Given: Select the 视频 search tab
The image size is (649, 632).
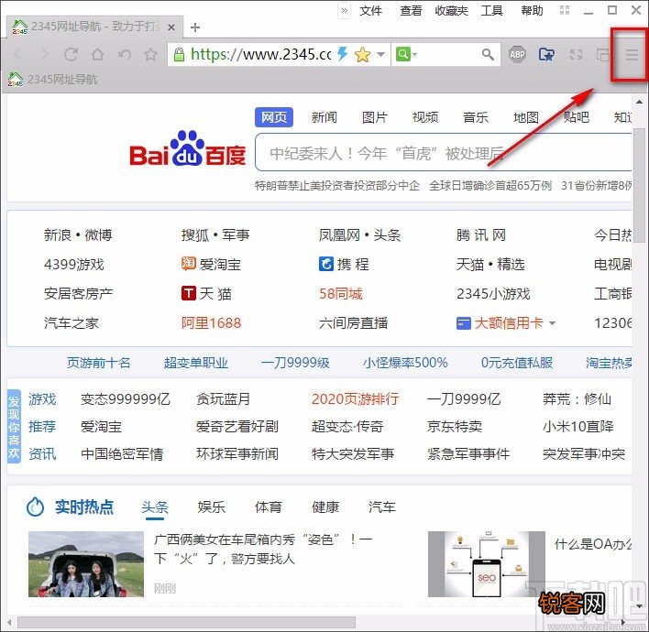Looking at the screenshot, I should (425, 117).
